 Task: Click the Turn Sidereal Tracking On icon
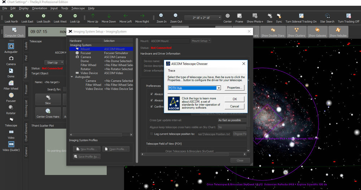coord(301,16)
